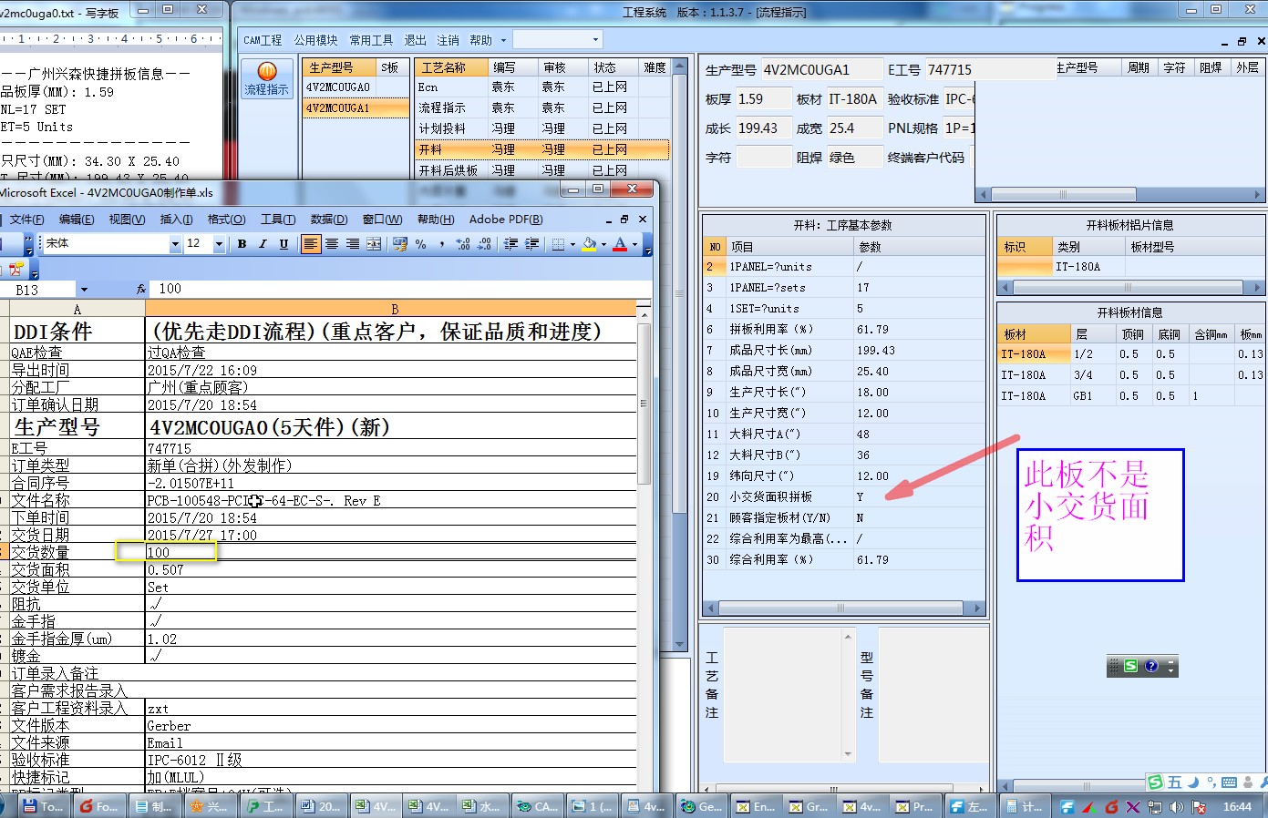Viewport: 1268px width, 818px height.
Task: Select the 小交货面积拼板 parameter row
Action: pos(843,497)
